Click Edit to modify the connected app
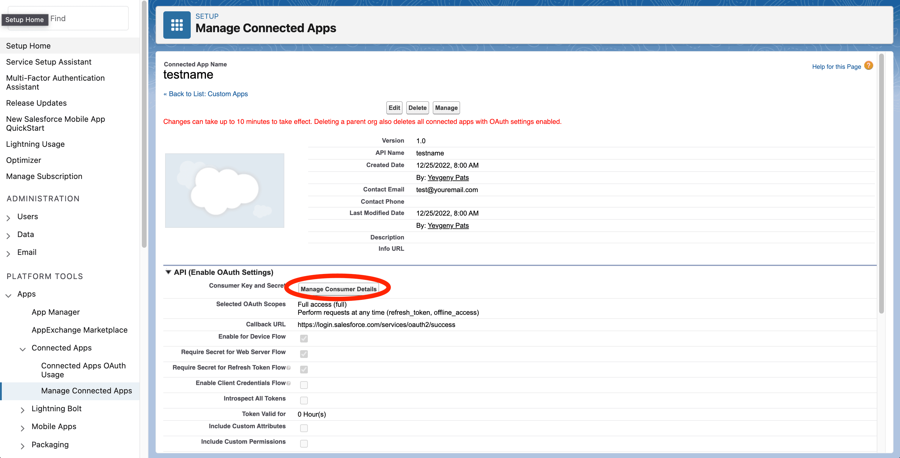Viewport: 900px width, 458px height. click(393, 108)
